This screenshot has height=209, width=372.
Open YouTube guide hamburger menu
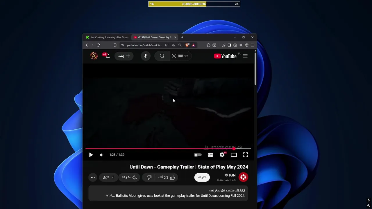tap(245, 56)
